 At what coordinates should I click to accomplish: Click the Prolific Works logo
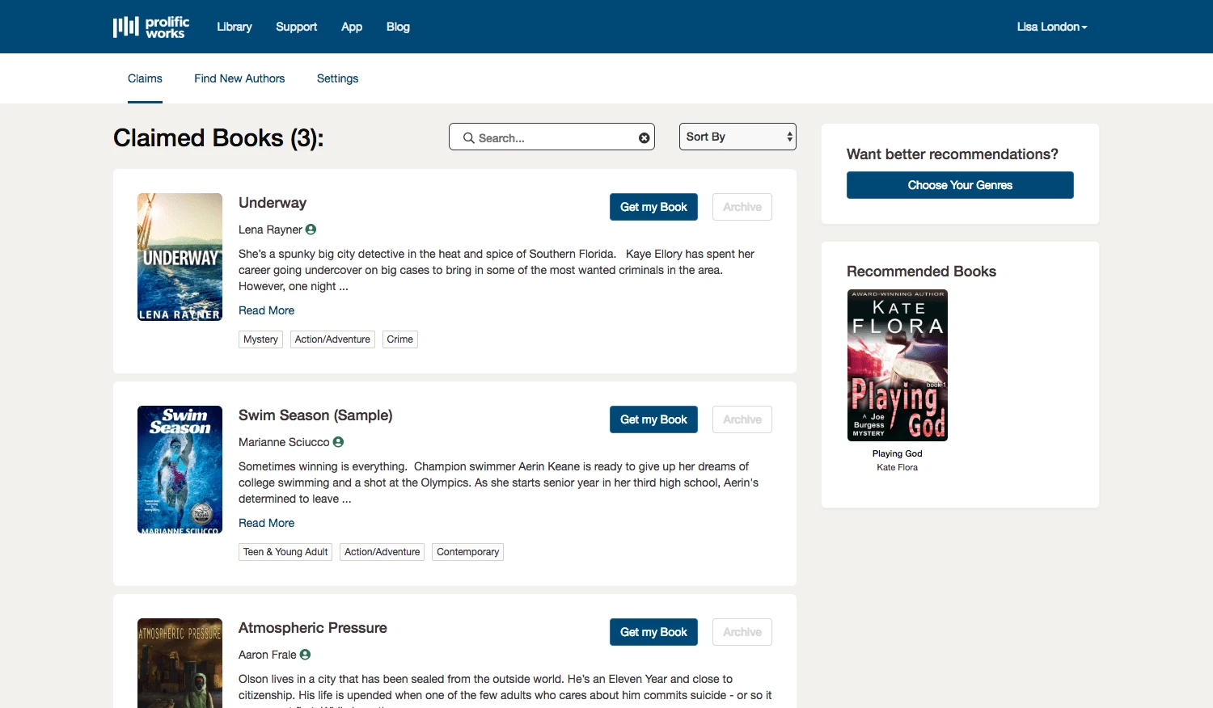tap(151, 27)
